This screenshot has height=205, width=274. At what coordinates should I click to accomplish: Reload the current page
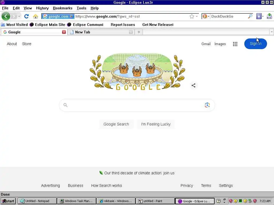pyautogui.click(x=26, y=16)
